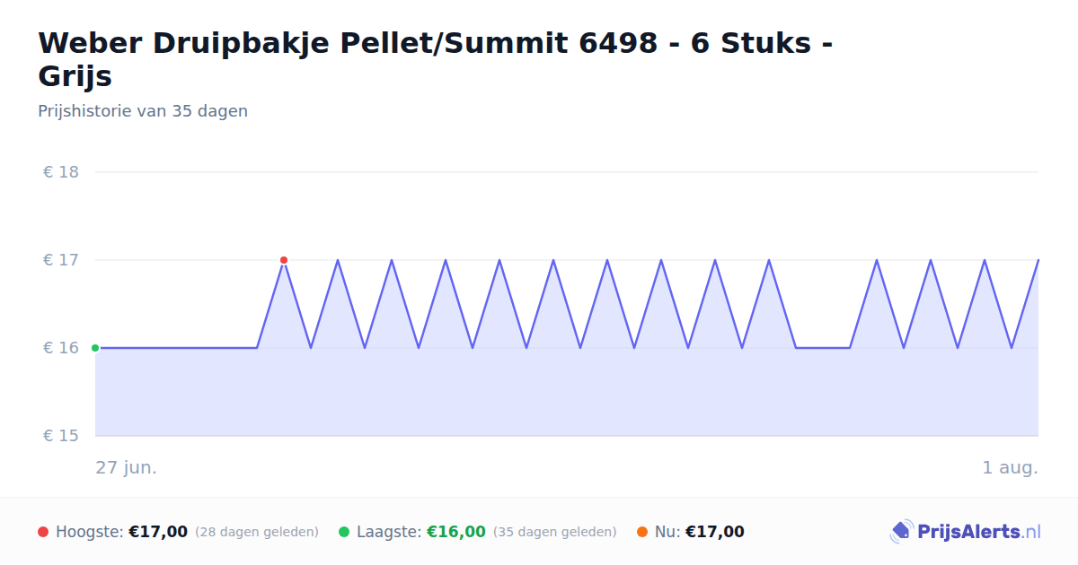Click the '35 dagen geleden' note

click(x=555, y=532)
